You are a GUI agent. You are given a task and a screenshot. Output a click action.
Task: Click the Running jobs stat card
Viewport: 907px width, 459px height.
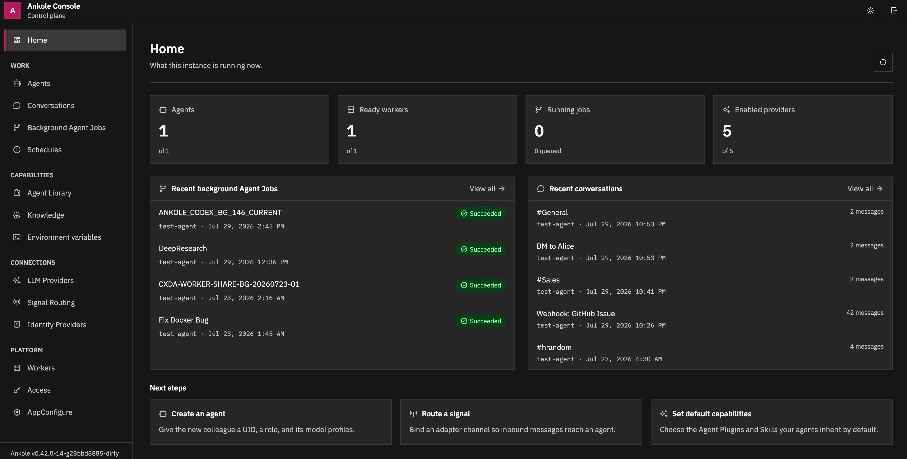click(x=615, y=129)
